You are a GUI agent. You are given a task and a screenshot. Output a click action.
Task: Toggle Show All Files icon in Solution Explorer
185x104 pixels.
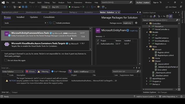tap(171, 16)
